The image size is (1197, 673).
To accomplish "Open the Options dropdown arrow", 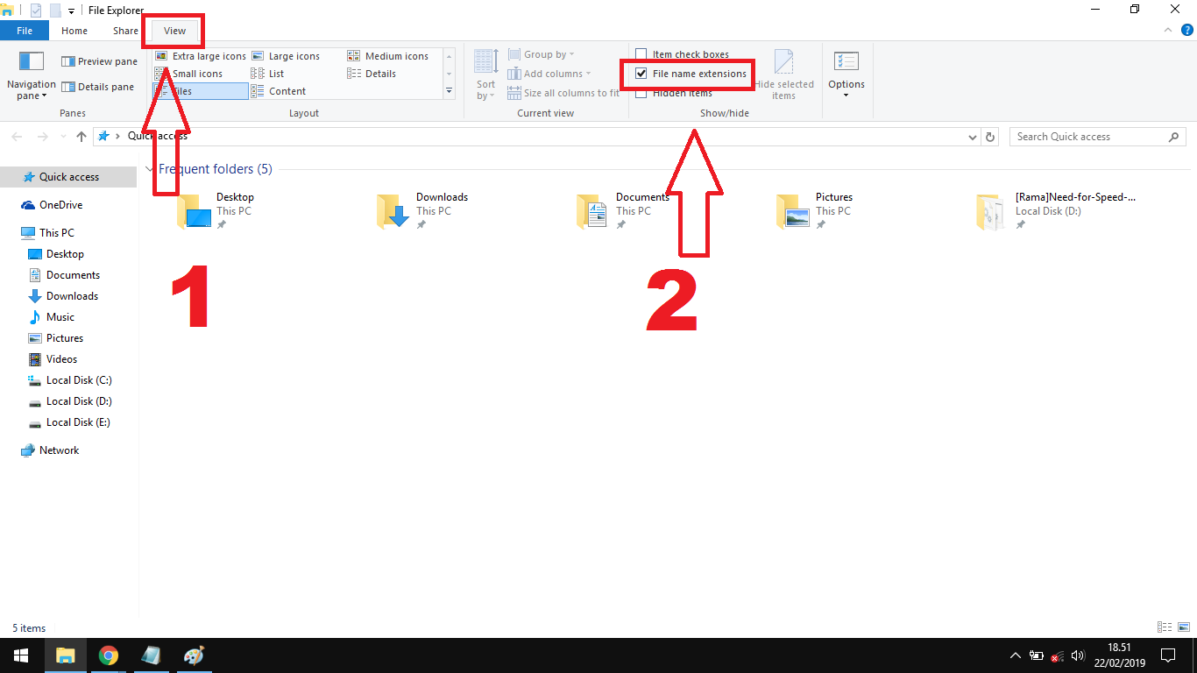I will click(846, 95).
